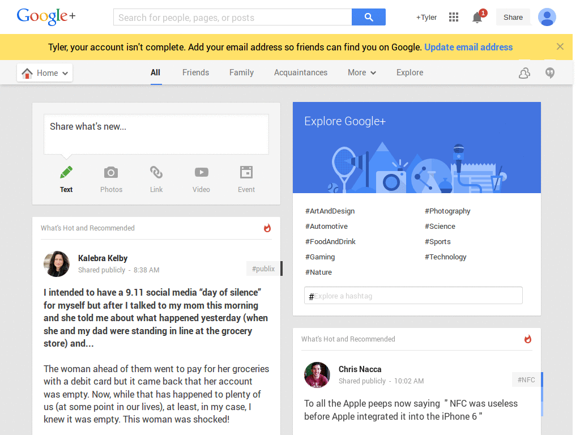Open the #FoodAndDrink hashtag
This screenshot has width=580, height=435.
pyautogui.click(x=330, y=241)
